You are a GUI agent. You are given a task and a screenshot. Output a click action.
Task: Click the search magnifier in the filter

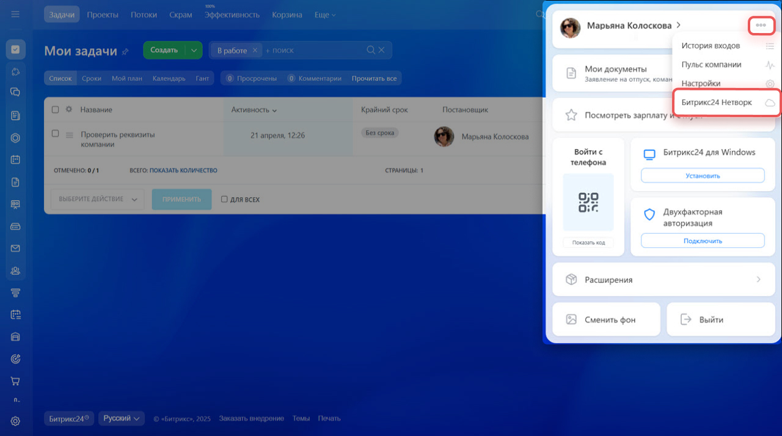click(x=371, y=50)
